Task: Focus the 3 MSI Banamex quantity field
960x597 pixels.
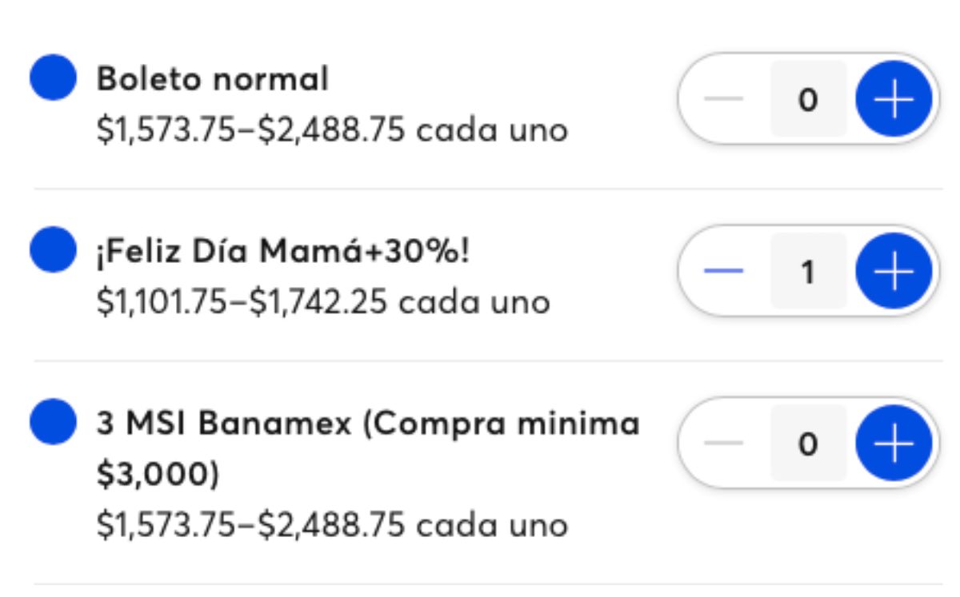Action: coord(808,444)
